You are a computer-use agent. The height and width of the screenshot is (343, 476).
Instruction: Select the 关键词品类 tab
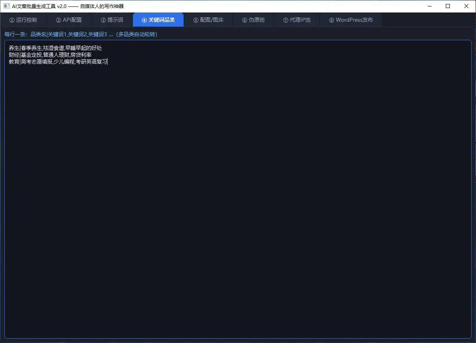coord(158,20)
